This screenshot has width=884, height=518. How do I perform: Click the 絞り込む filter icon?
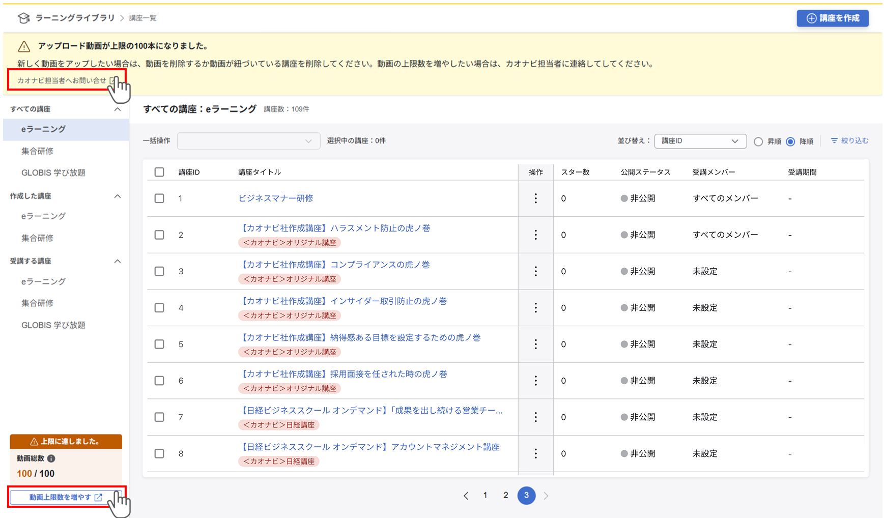tap(834, 141)
